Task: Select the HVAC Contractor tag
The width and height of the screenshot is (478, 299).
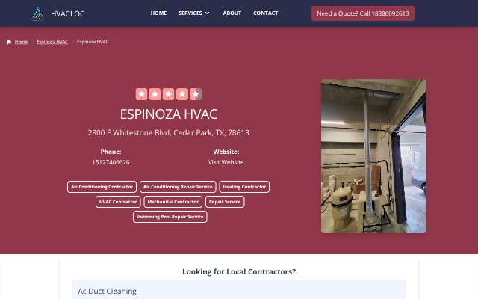Action: (x=118, y=202)
